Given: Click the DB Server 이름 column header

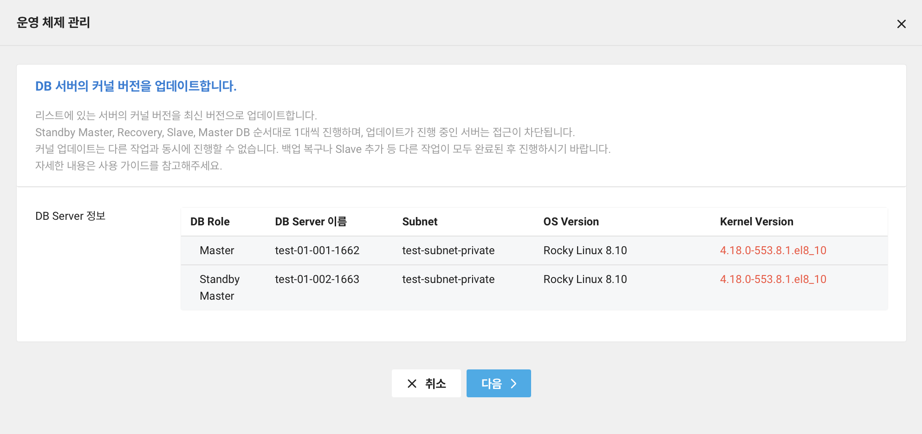Looking at the screenshot, I should coord(310,222).
